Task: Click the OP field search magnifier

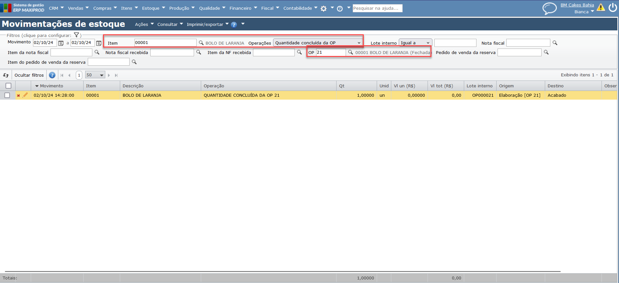Action: [350, 52]
